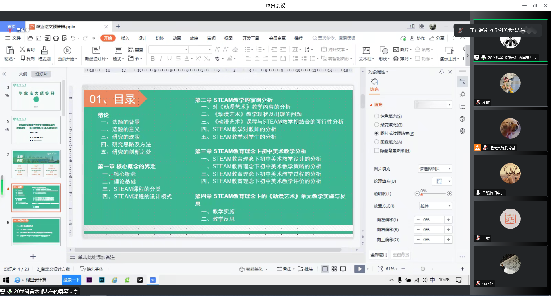
Task: Switch to the Outline (大纲) tab
Action: (x=23, y=74)
